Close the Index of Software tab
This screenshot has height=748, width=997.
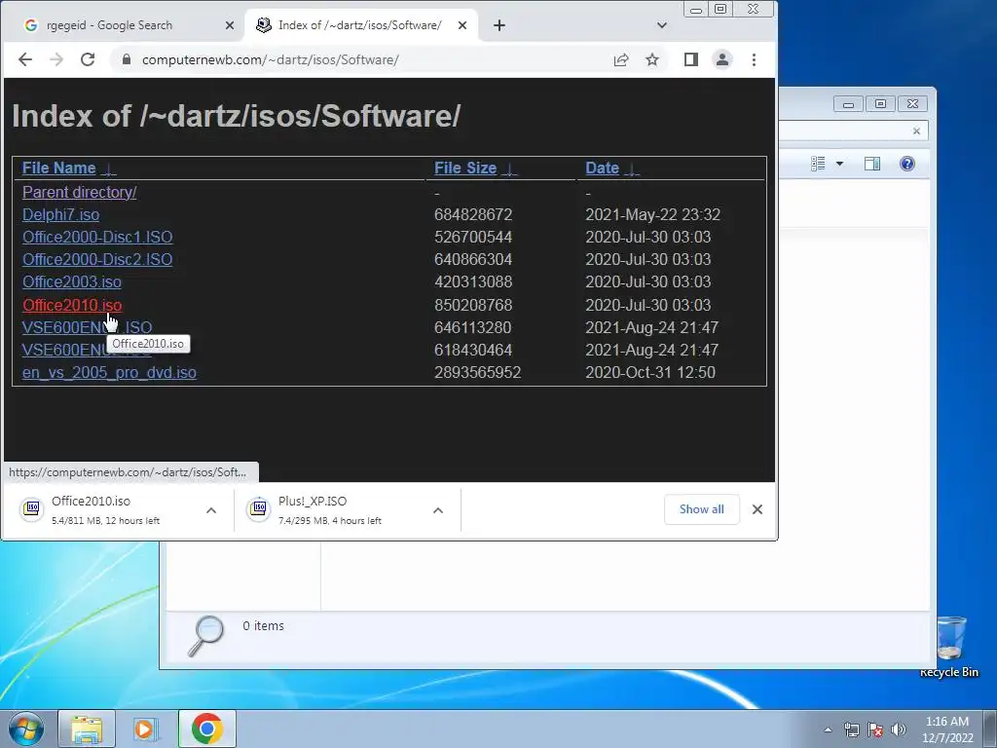[x=462, y=25]
